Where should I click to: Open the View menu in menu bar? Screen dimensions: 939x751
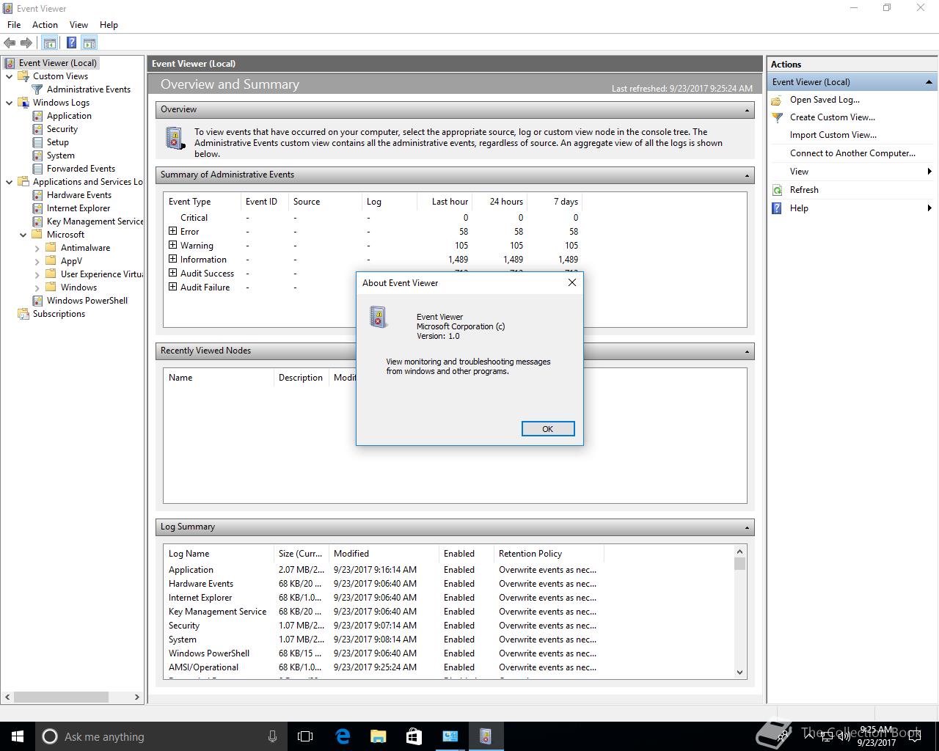(x=78, y=24)
